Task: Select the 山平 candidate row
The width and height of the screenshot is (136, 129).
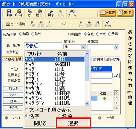Action: (x=55, y=84)
